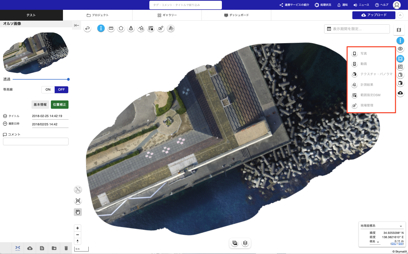408x254 pixels.
Task: Select 計測結果 from the popup menu
Action: click(367, 85)
